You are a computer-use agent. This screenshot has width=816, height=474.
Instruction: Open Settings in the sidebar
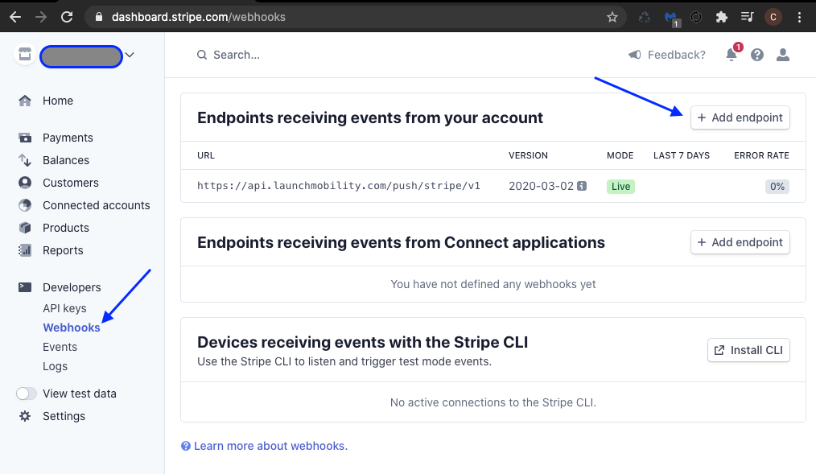(64, 416)
